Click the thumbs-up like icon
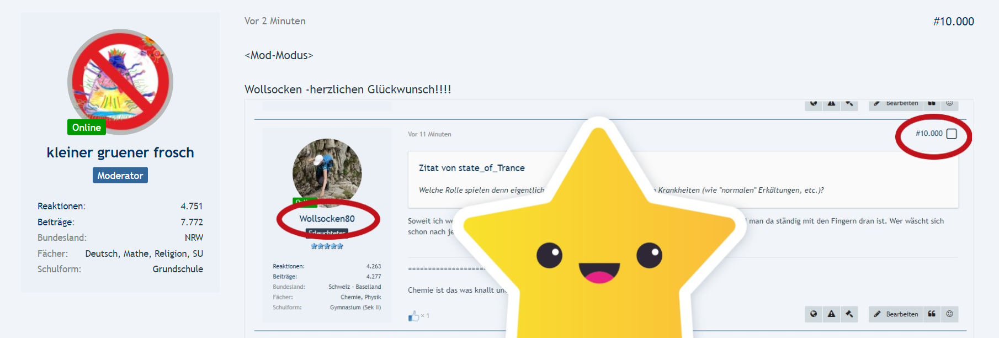The width and height of the screenshot is (999, 338). (x=413, y=316)
